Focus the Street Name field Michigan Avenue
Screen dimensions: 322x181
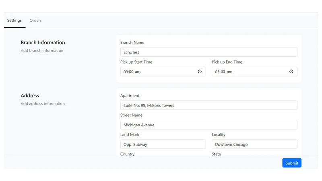[208, 125]
